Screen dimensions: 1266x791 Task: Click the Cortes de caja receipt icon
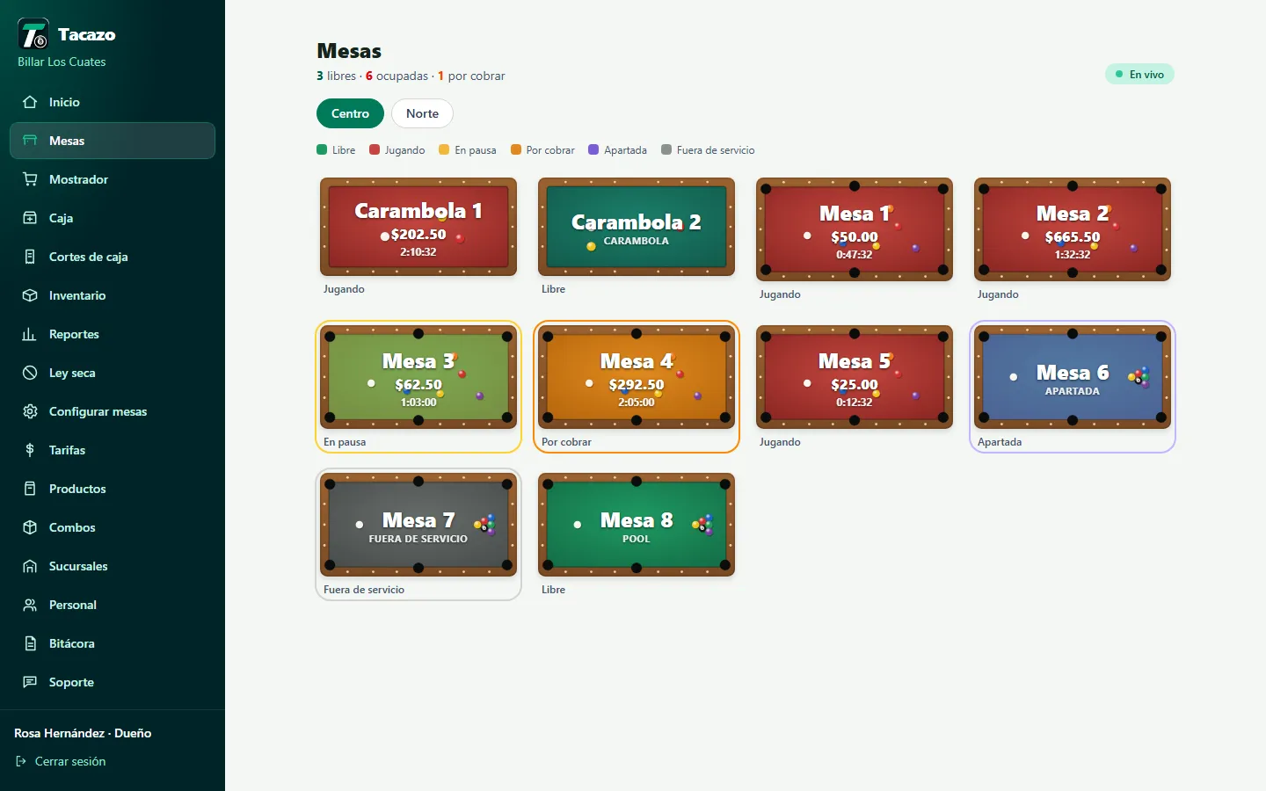(30, 257)
